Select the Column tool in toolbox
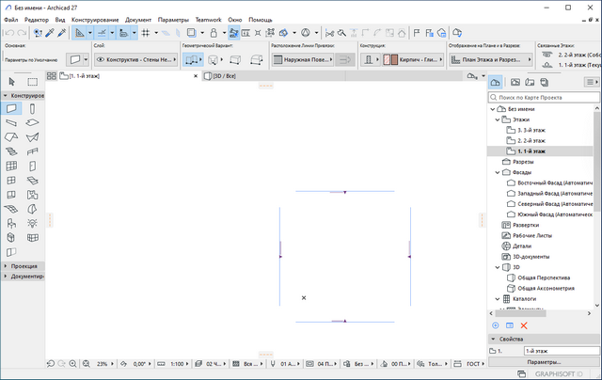Screen dimensions: 602x380 32,109
